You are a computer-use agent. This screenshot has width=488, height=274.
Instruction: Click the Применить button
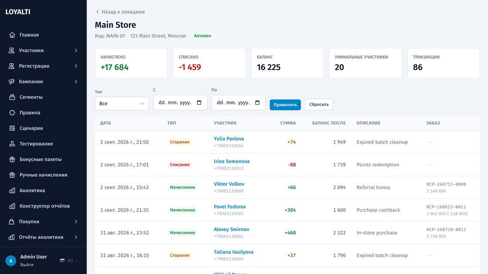tap(285, 105)
